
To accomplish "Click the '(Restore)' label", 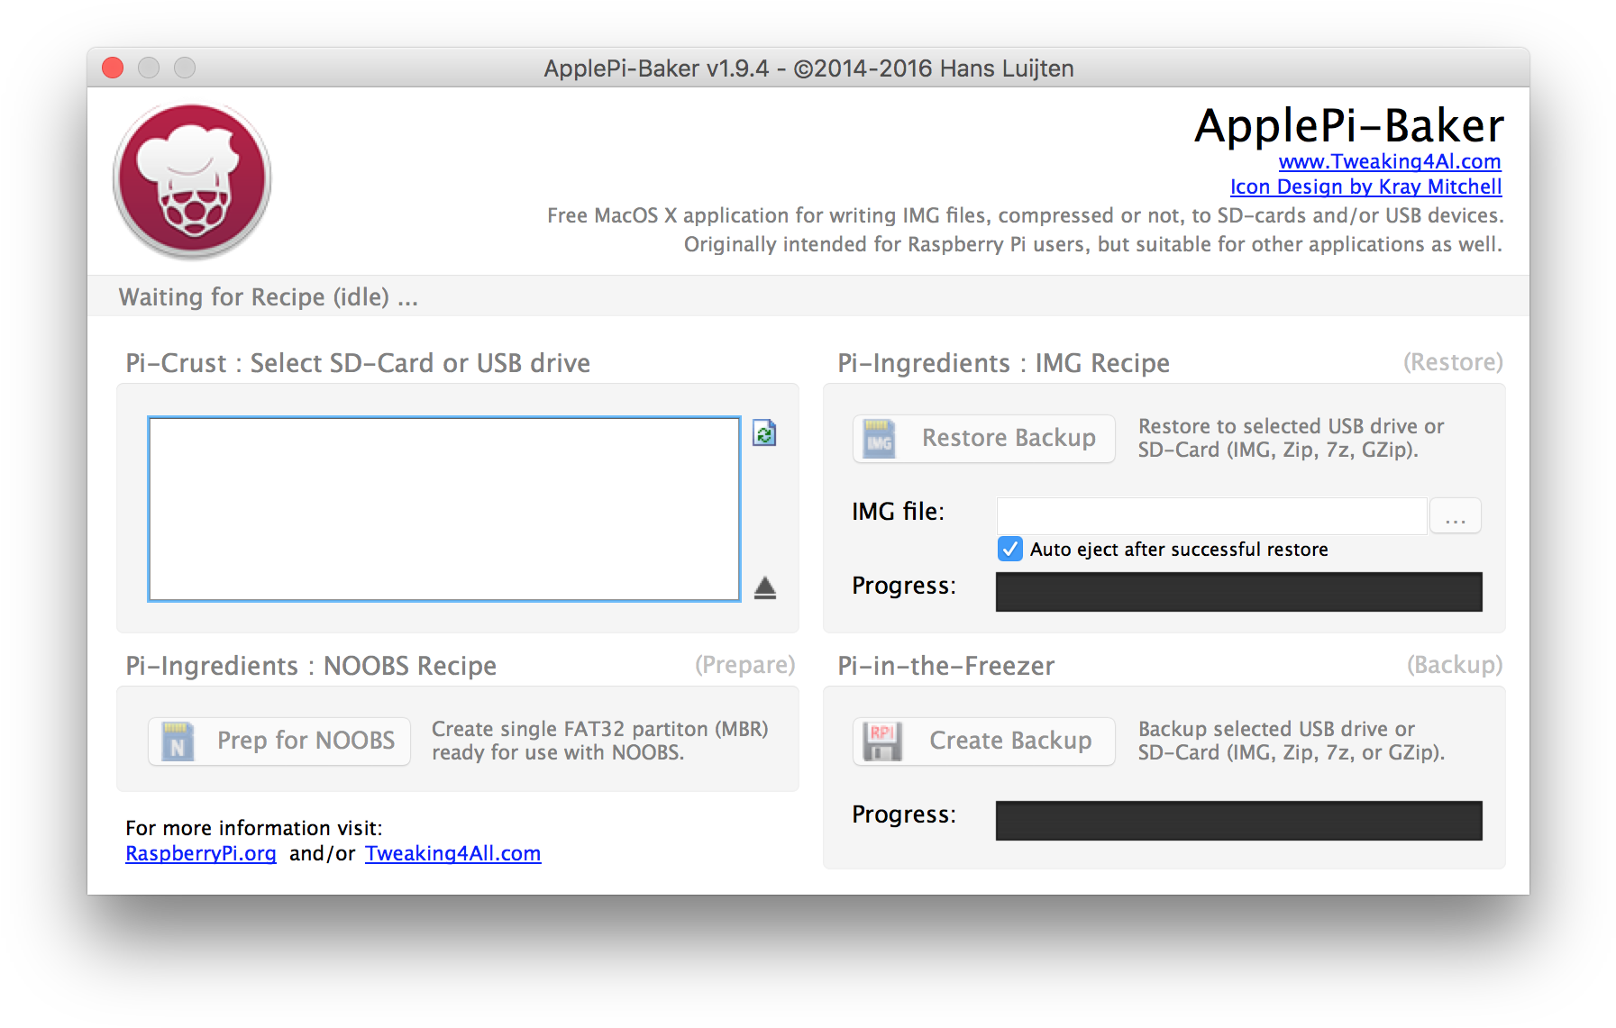I will click(x=1453, y=362).
